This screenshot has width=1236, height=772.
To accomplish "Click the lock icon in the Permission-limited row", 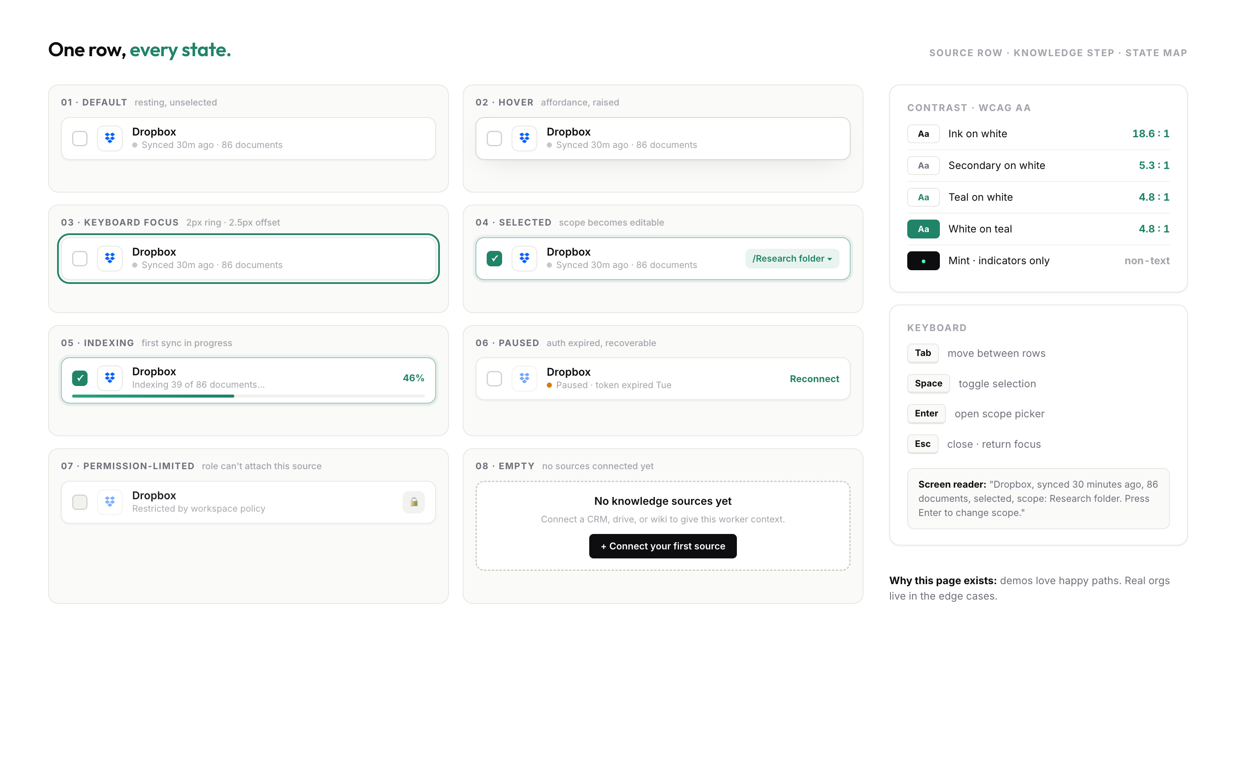I will (414, 502).
